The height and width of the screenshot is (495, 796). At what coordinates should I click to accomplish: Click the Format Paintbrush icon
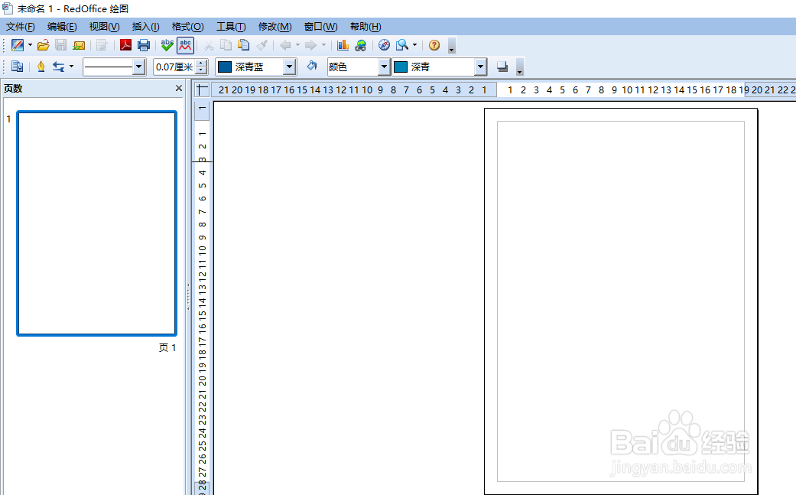pyautogui.click(x=262, y=45)
